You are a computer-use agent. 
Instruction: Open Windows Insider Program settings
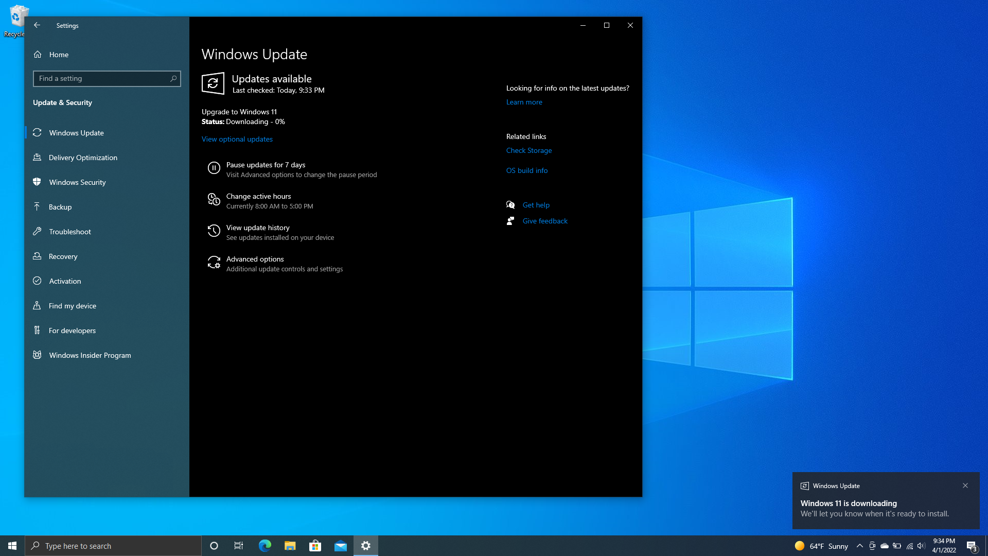tap(107, 355)
